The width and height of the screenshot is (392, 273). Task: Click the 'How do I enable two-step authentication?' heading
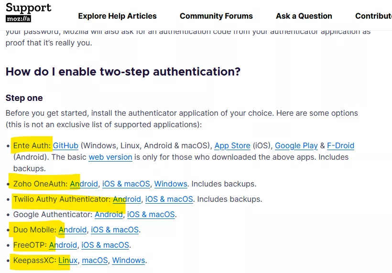click(x=123, y=72)
